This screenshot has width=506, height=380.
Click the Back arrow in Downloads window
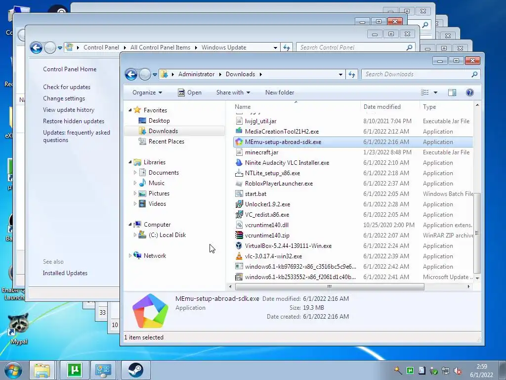(x=131, y=75)
